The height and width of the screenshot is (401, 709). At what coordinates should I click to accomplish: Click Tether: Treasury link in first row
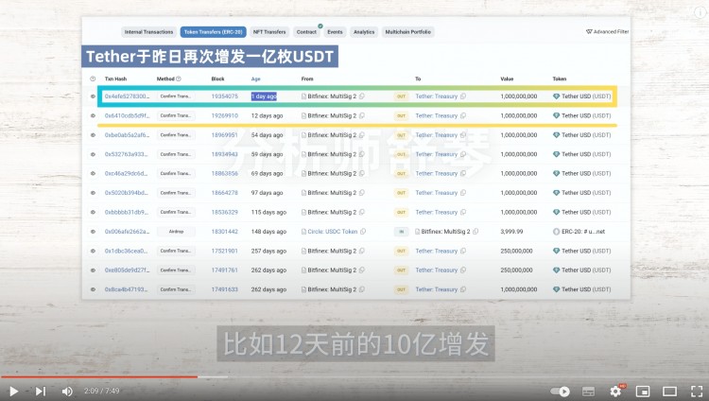click(x=437, y=96)
